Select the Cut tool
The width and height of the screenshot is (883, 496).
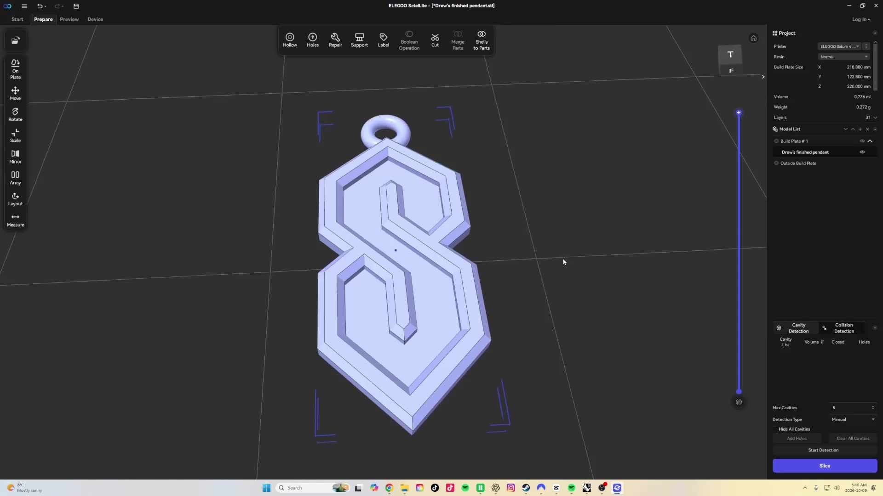point(435,40)
